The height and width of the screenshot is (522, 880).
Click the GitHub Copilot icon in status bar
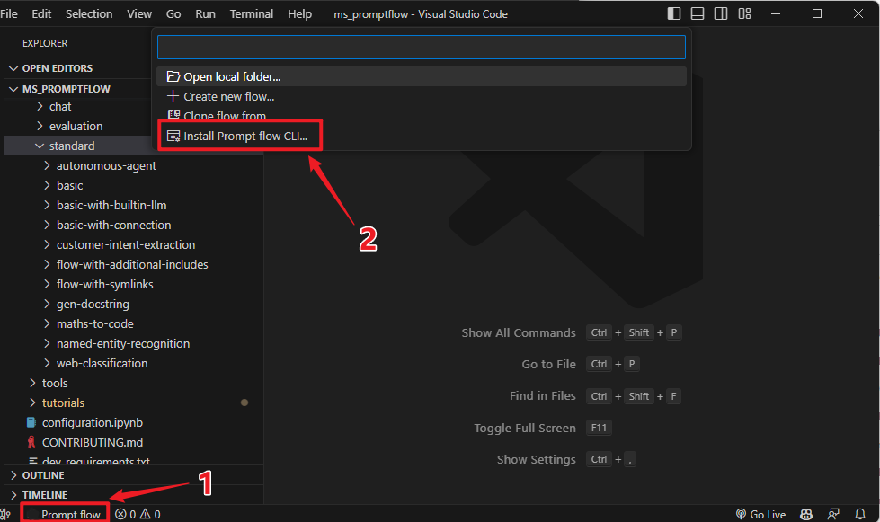click(805, 513)
